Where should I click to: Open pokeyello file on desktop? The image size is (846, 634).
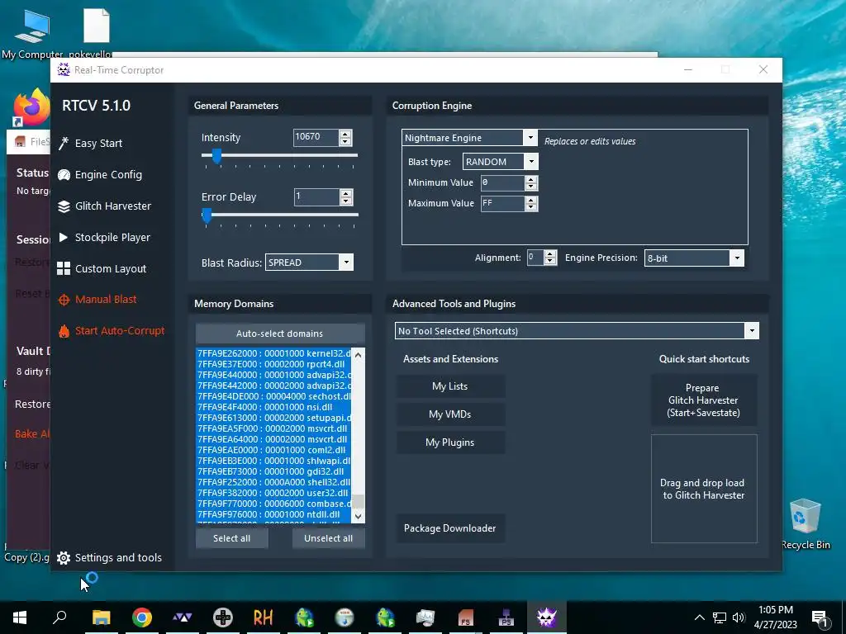click(96, 35)
